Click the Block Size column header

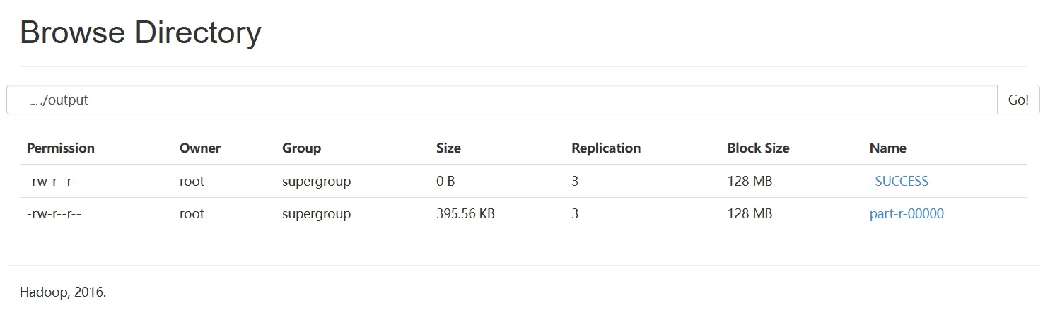[x=758, y=148]
